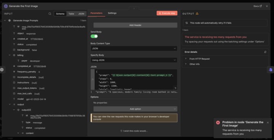Screen dimensions: 274x140
Task: Click the value '1773503649' beside completed_at
Action: point(40,67)
